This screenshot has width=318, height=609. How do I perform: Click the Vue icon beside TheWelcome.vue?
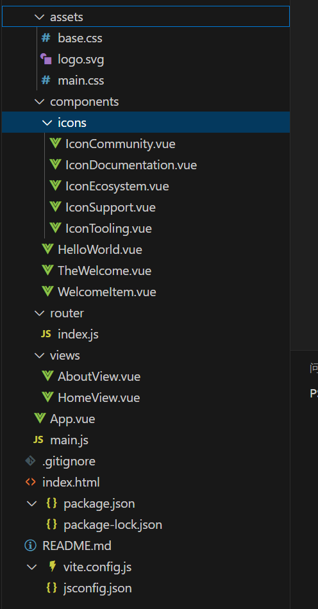[x=47, y=271]
